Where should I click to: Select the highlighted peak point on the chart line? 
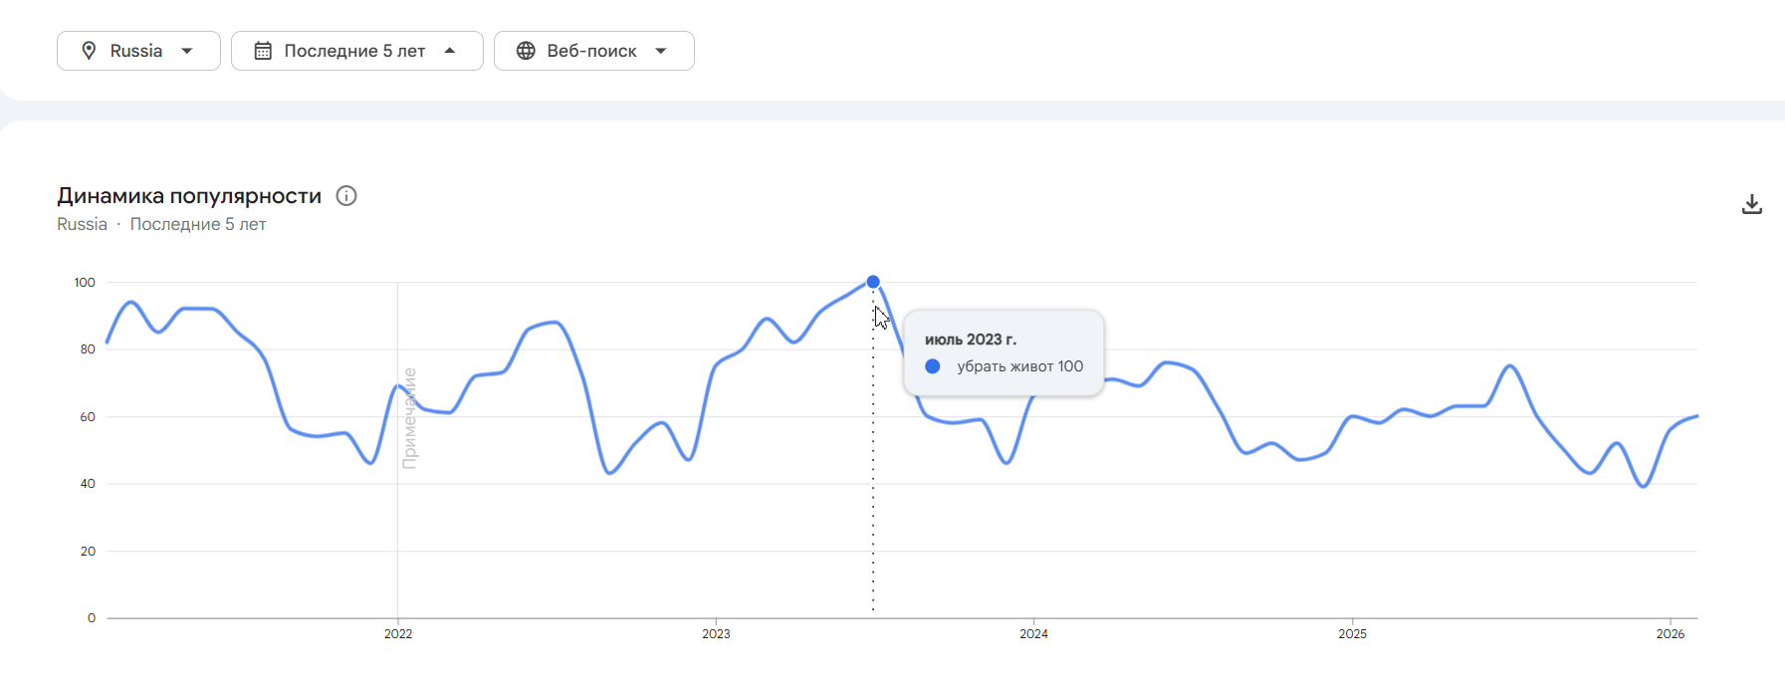click(x=873, y=282)
